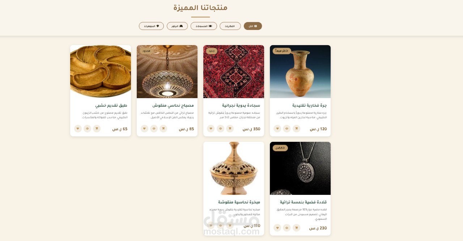The height and width of the screenshot is (241, 463).
Task: Show the المجوهرات category products
Action: coord(151,26)
